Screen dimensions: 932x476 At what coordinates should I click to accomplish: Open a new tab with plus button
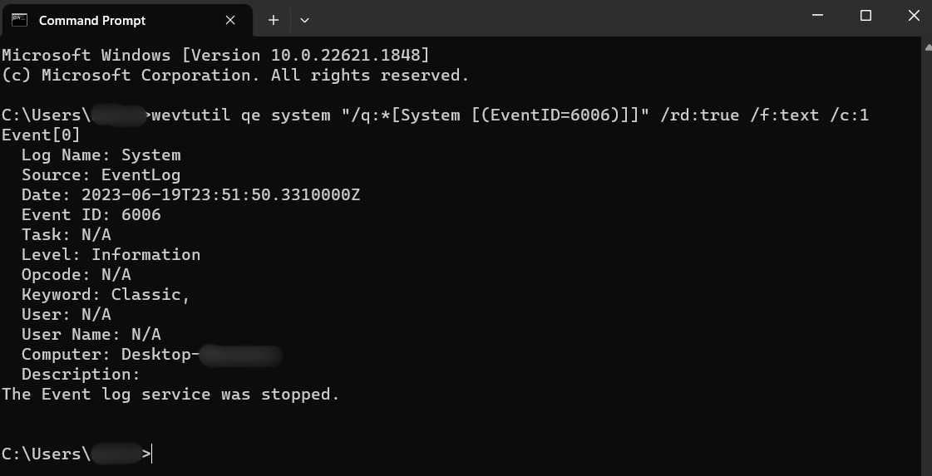click(x=273, y=20)
